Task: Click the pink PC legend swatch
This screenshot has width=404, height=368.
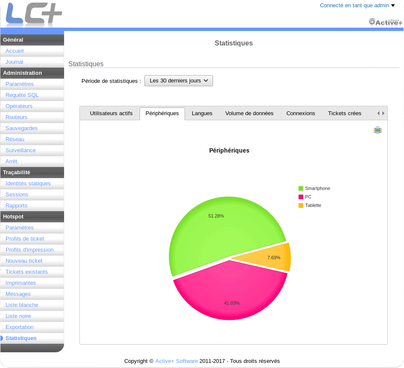Action: [x=301, y=197]
